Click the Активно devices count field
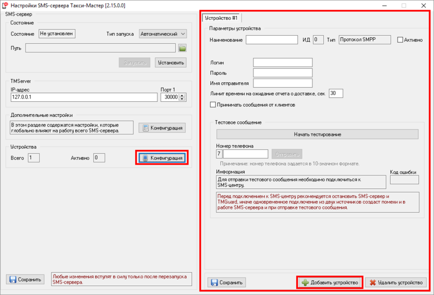 click(x=99, y=158)
